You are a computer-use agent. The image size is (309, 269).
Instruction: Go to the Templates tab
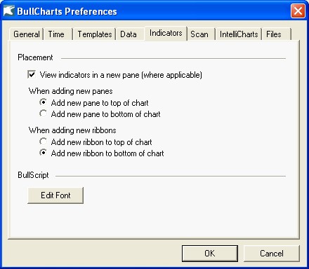95,34
